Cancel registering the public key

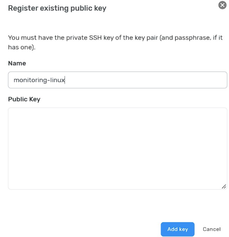point(212,229)
